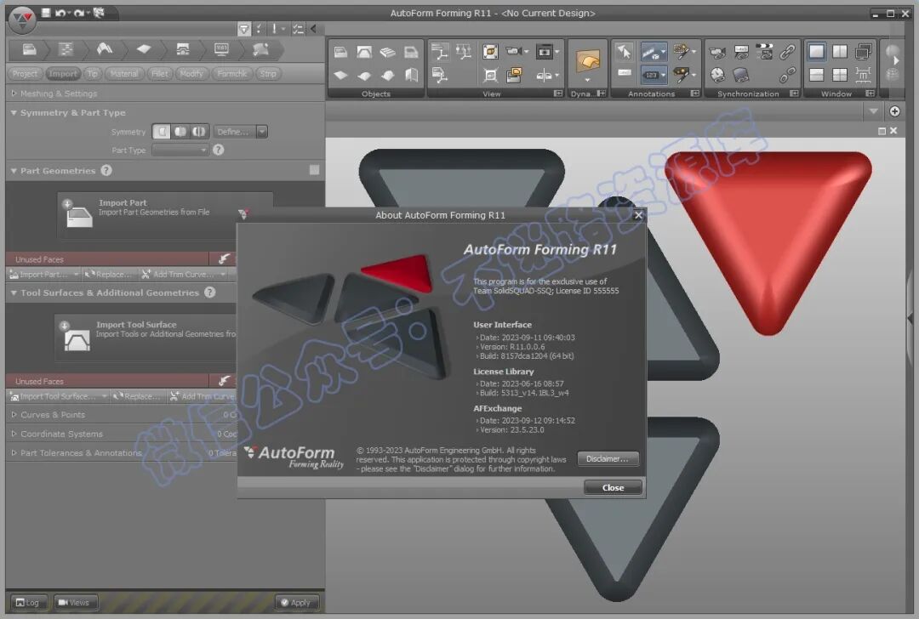Click the AutoForm application menu logo button

tap(22, 20)
